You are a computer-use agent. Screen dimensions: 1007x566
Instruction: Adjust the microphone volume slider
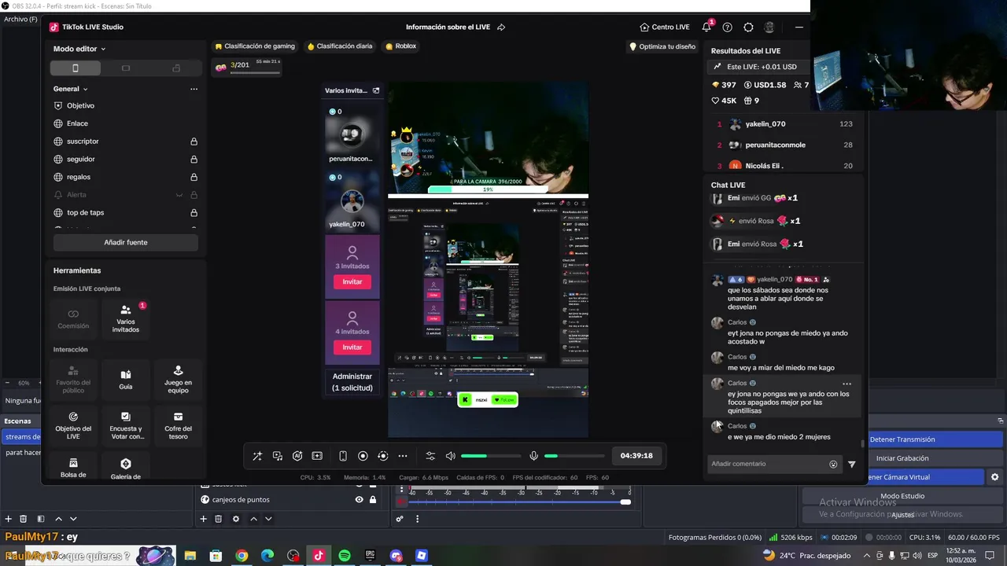[x=574, y=456]
